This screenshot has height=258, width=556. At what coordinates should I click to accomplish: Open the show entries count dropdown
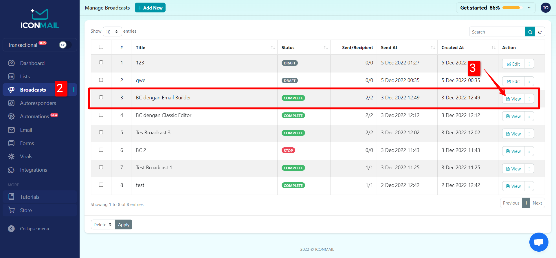click(x=112, y=32)
